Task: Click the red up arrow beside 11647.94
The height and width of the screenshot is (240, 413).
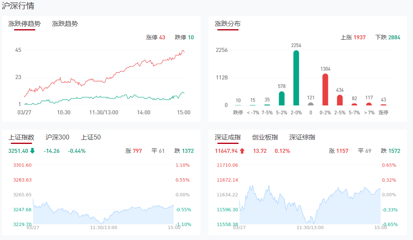Action: 242,151
